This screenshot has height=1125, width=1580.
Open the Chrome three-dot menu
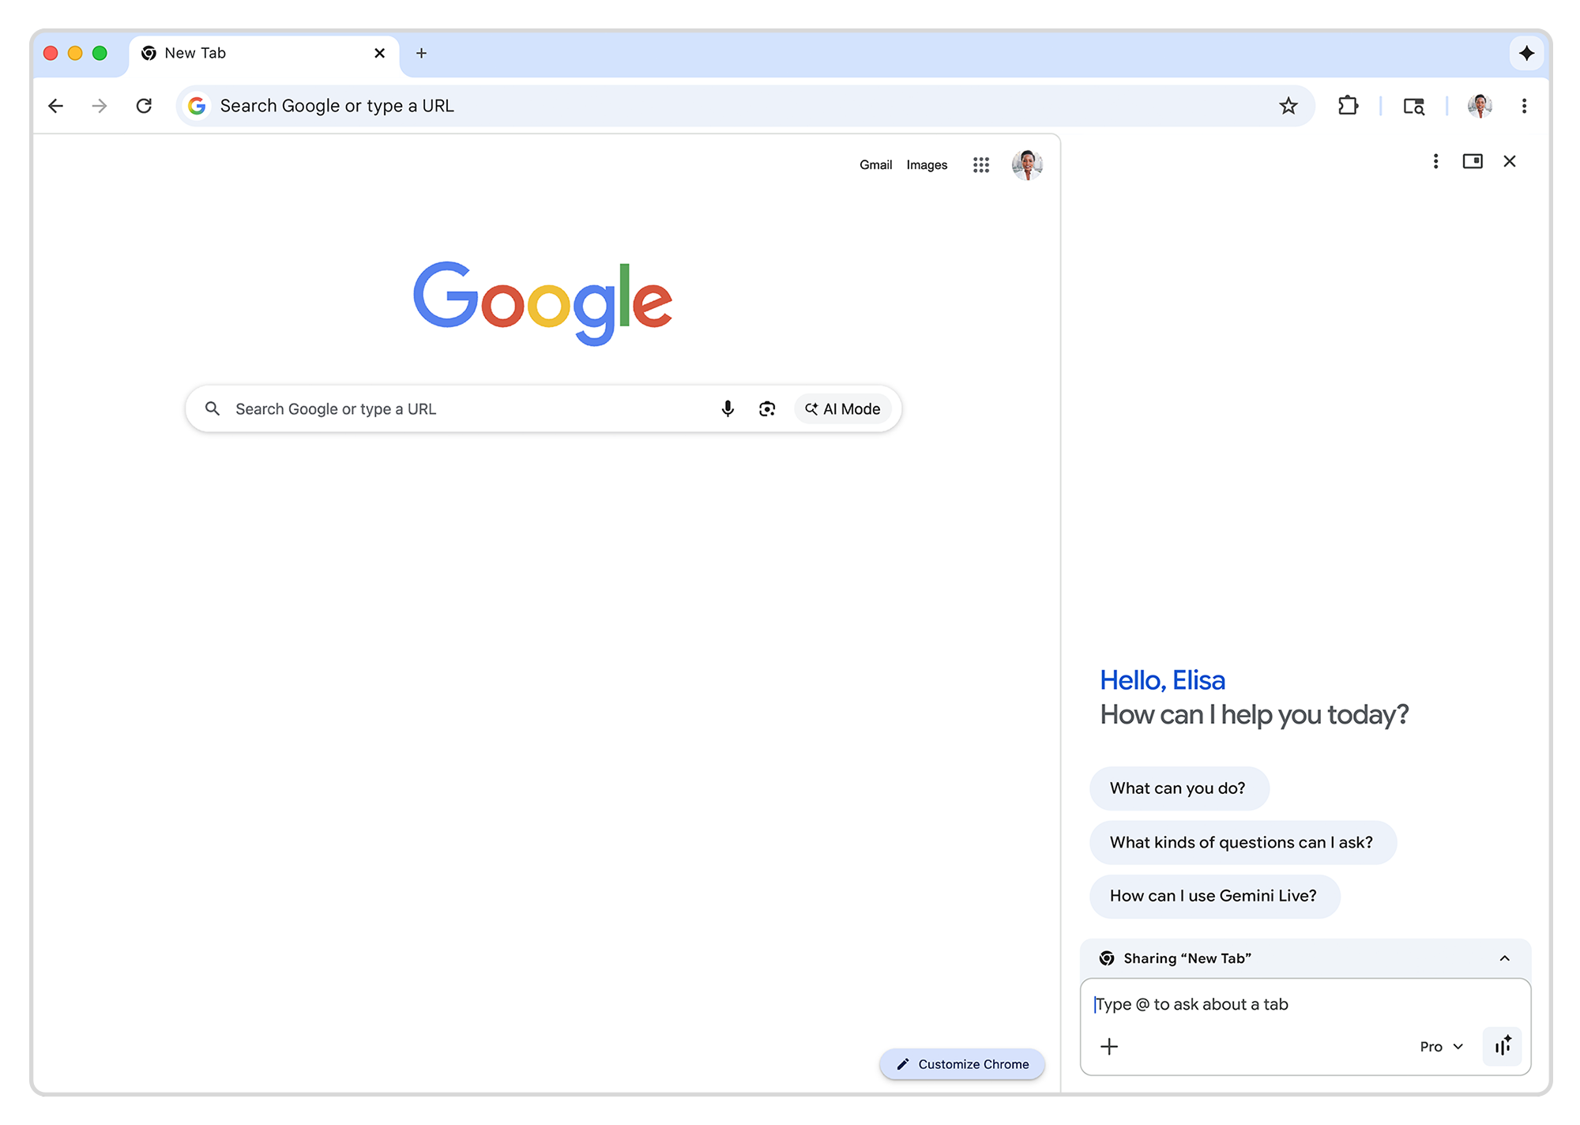point(1525,105)
